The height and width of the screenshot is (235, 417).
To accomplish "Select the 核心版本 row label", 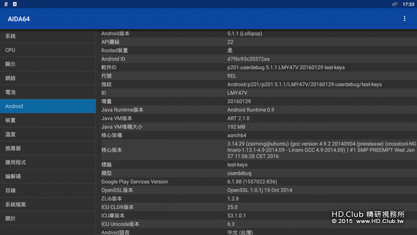I will click(x=111, y=150).
